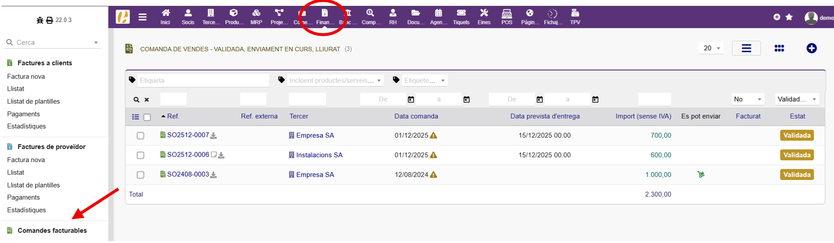The image size is (834, 243).
Task: Switch to kanban grid view icon
Action: click(x=779, y=48)
